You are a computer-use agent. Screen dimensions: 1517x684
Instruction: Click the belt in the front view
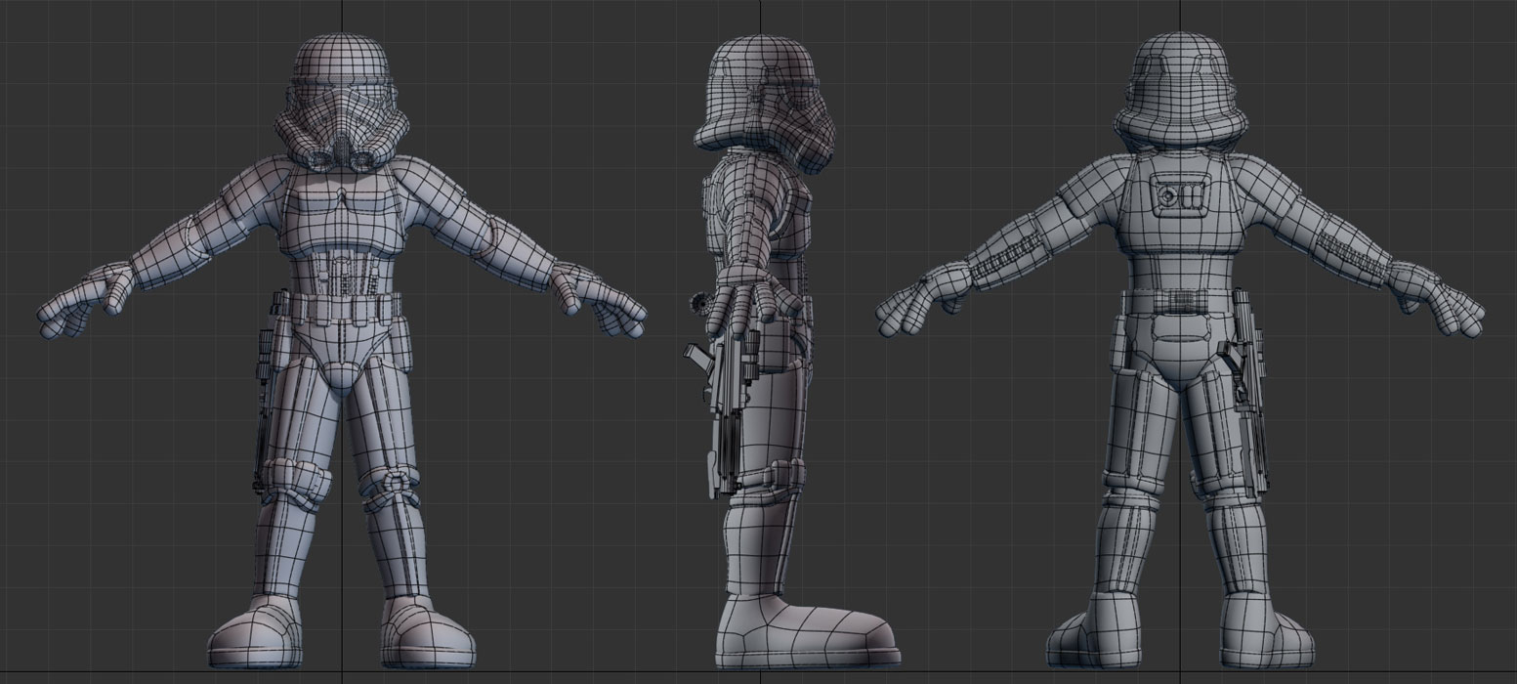tap(342, 309)
